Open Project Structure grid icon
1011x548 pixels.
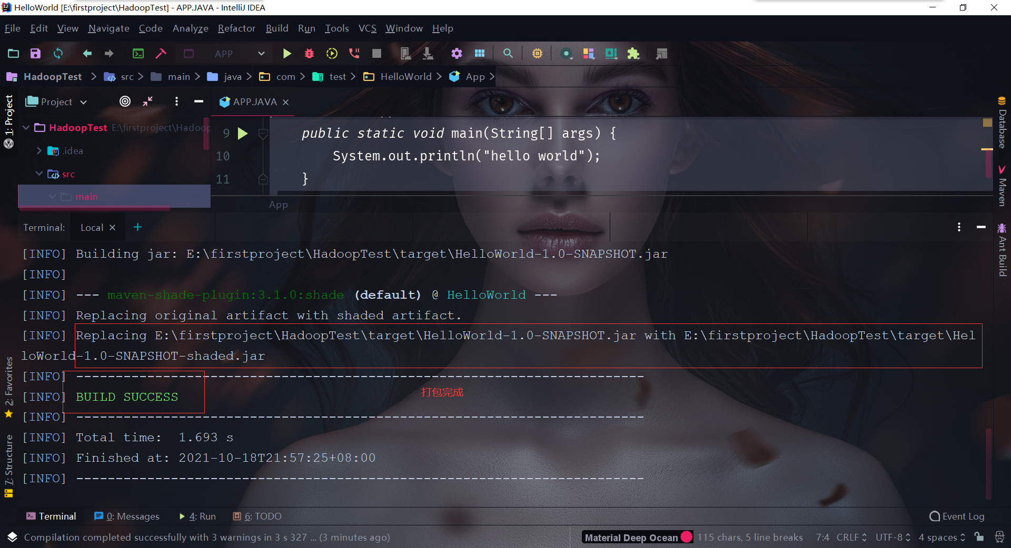[x=480, y=54]
